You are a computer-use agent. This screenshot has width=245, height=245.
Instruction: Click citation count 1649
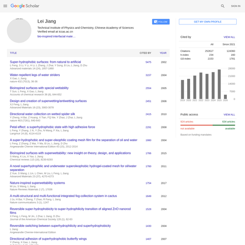click(x=148, y=196)
